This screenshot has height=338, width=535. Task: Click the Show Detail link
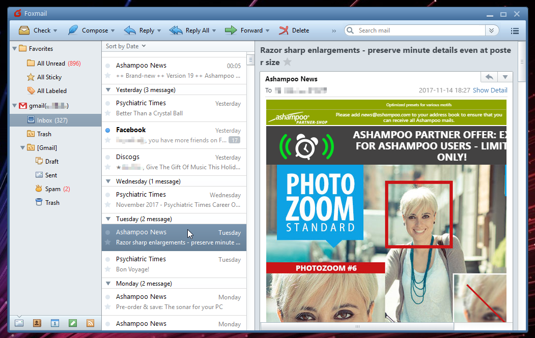pos(490,90)
